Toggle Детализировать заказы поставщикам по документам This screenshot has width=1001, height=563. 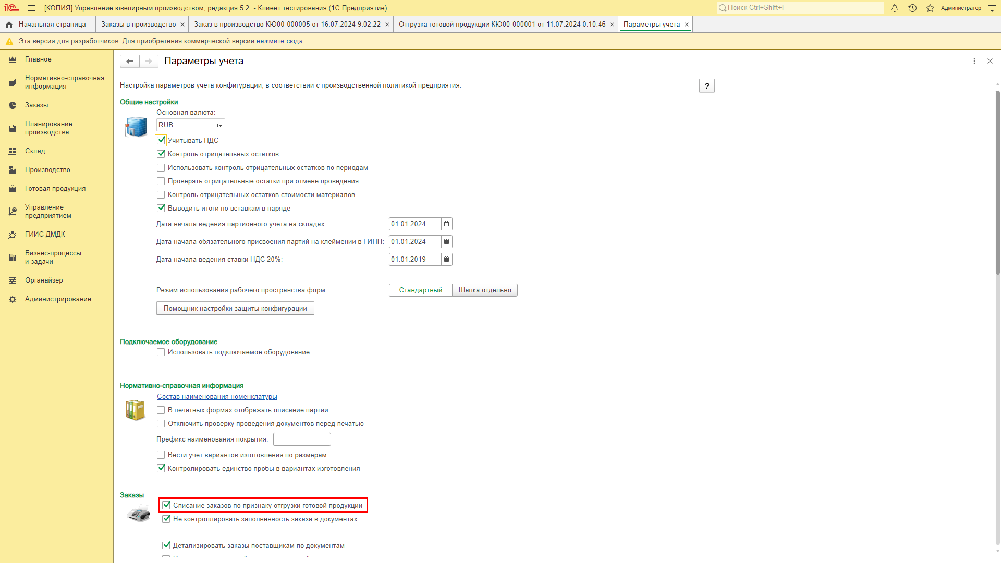pos(166,545)
